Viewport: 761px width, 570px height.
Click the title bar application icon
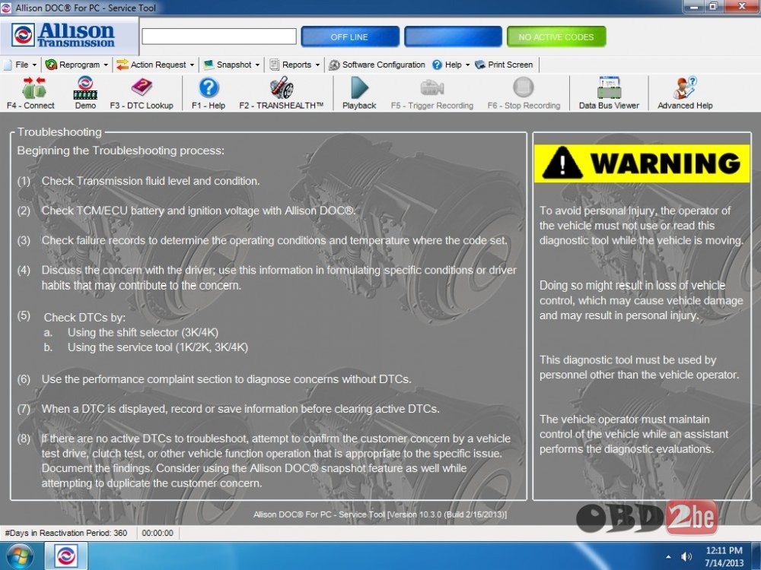[x=6, y=8]
